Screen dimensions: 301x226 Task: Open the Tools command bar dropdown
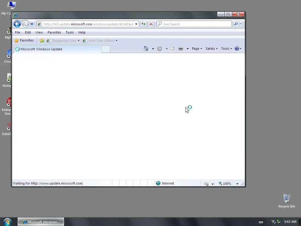(x=227, y=49)
